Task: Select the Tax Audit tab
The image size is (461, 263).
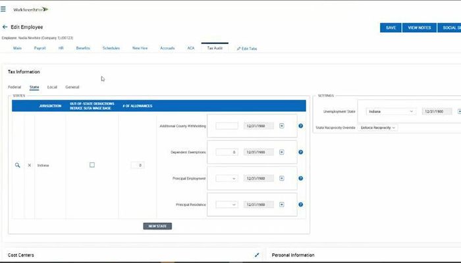Action: click(x=215, y=48)
